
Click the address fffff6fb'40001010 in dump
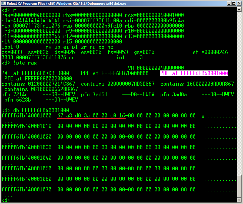pyautogui.click(x=26, y=126)
